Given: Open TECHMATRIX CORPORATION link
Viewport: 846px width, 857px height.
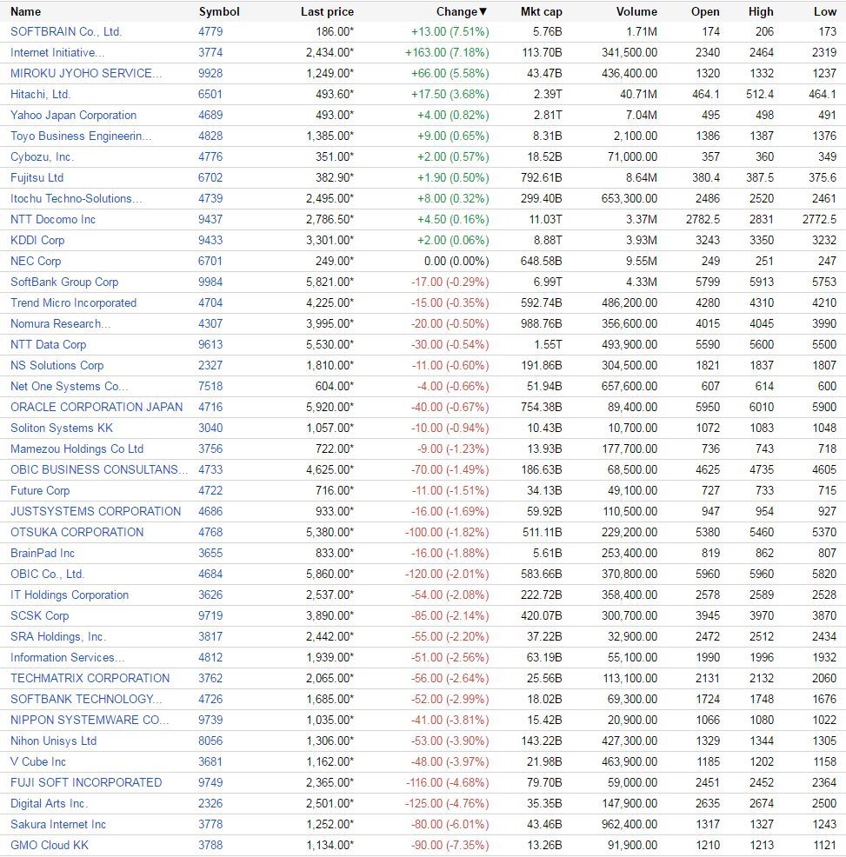Looking at the screenshot, I should point(90,678).
